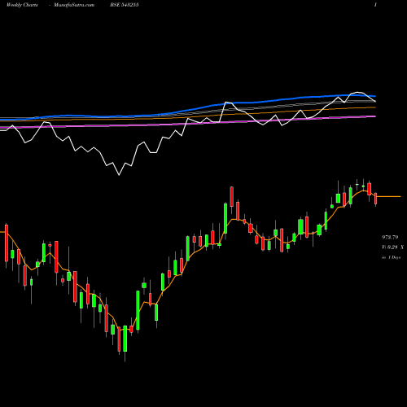The width and height of the screenshot is (407, 407).
Task: Click the first red candlestick at the left edge
Action: pos(7,243)
